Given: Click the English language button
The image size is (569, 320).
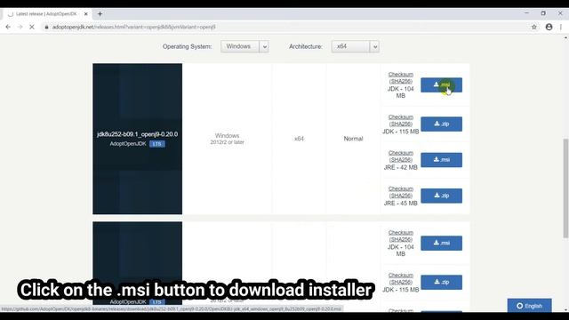Looking at the screenshot, I should (x=530, y=306).
